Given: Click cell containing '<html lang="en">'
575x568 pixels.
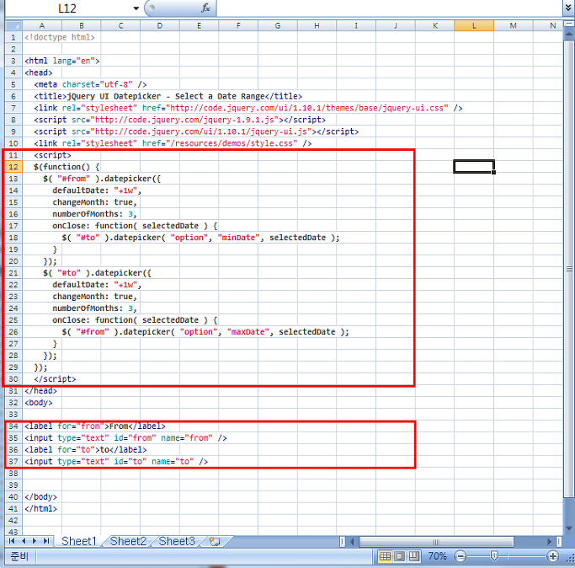Looking at the screenshot, I should [62, 61].
